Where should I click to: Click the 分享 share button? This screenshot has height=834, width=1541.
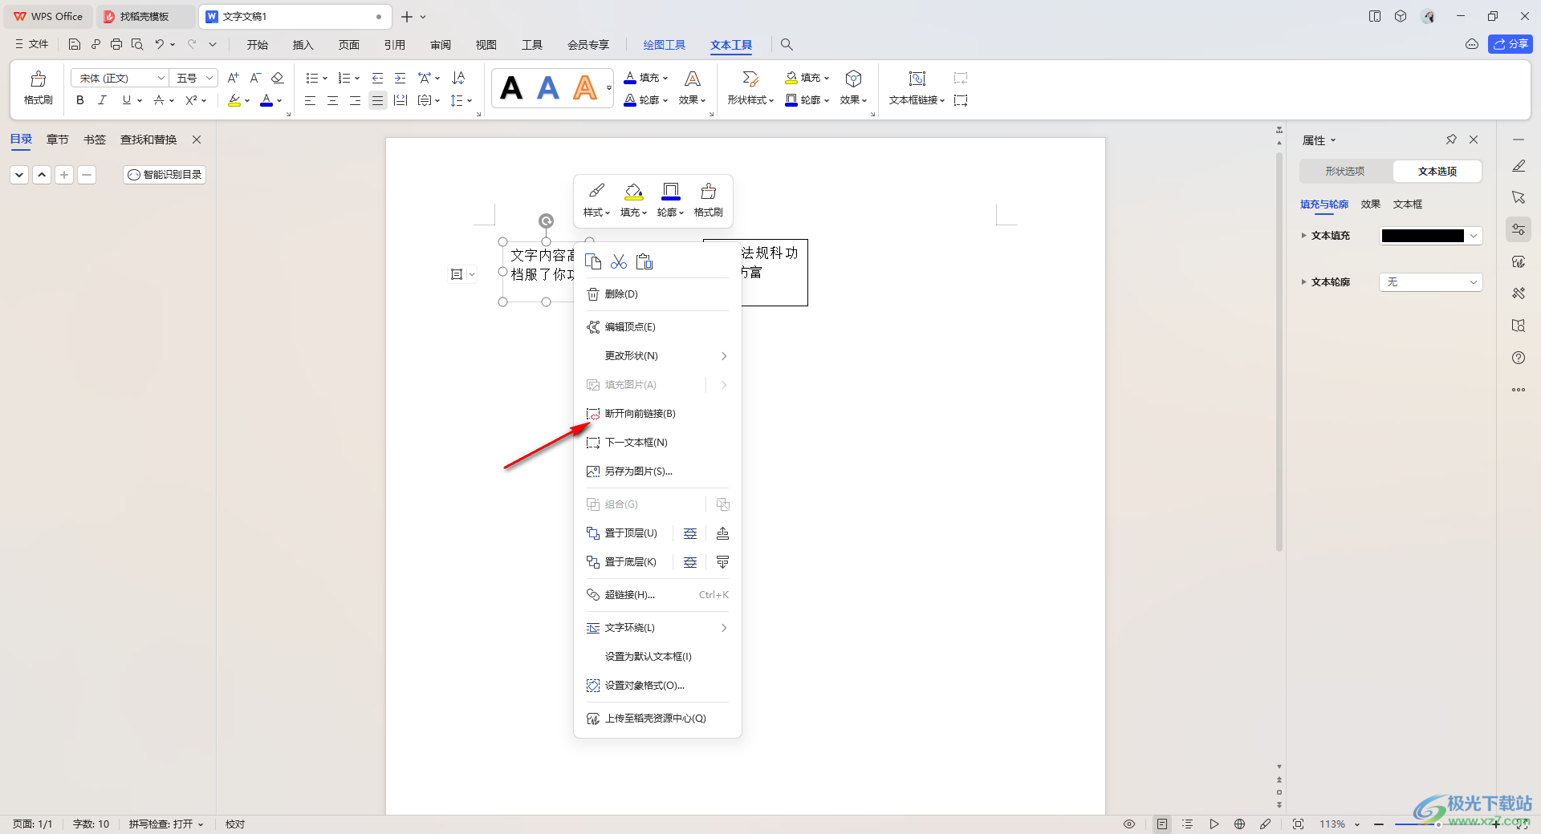click(1510, 44)
